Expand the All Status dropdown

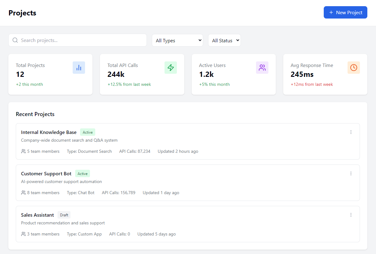pos(224,40)
